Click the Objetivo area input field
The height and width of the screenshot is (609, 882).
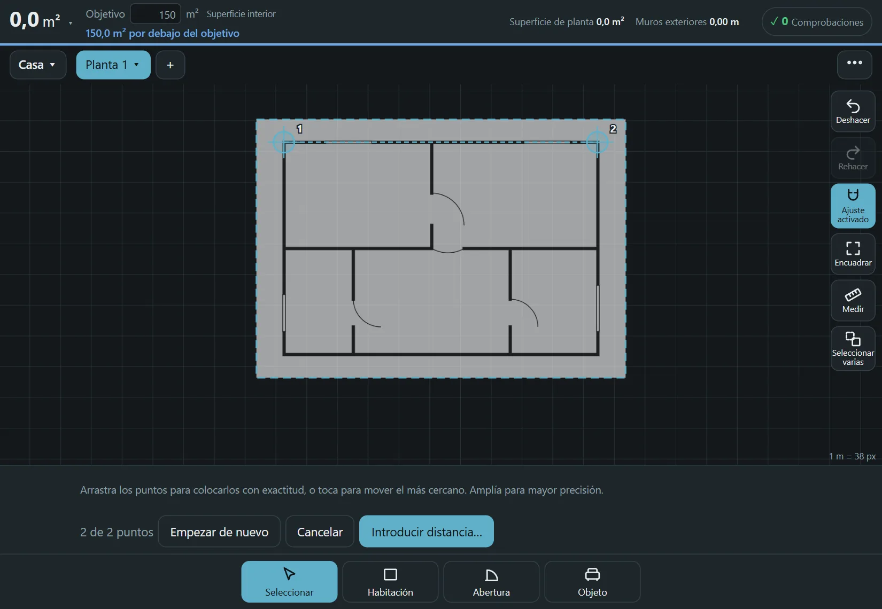pos(156,14)
